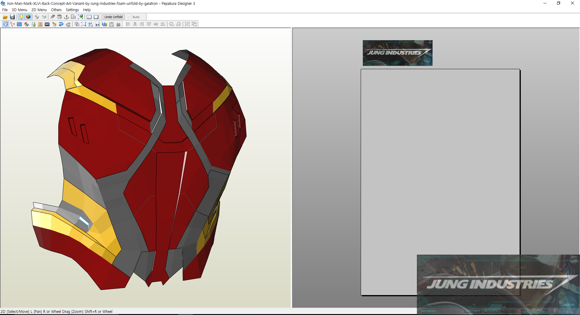Click the anchor icon in the toolbar

[66, 17]
